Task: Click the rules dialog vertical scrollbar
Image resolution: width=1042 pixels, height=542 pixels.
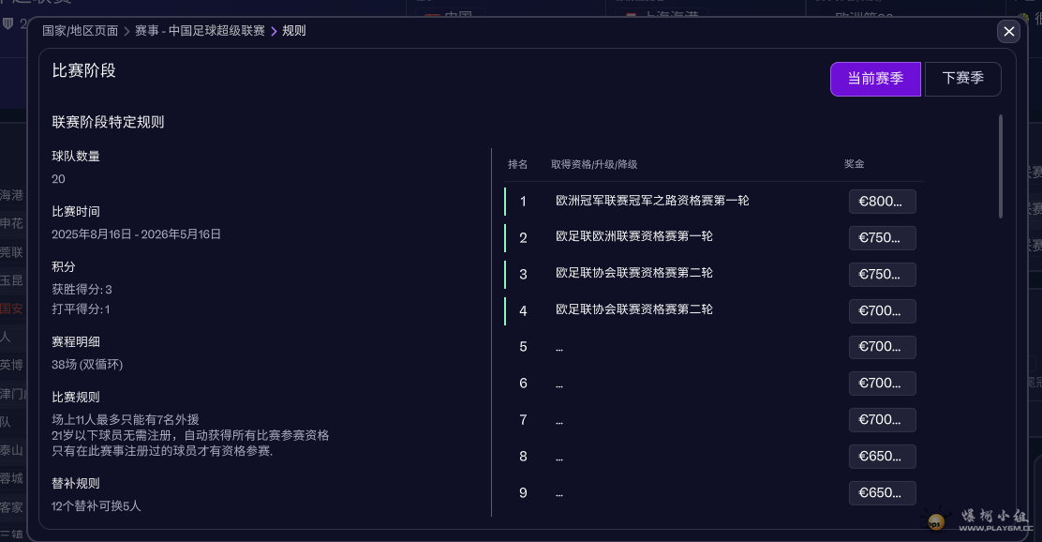Action: pyautogui.click(x=1001, y=167)
